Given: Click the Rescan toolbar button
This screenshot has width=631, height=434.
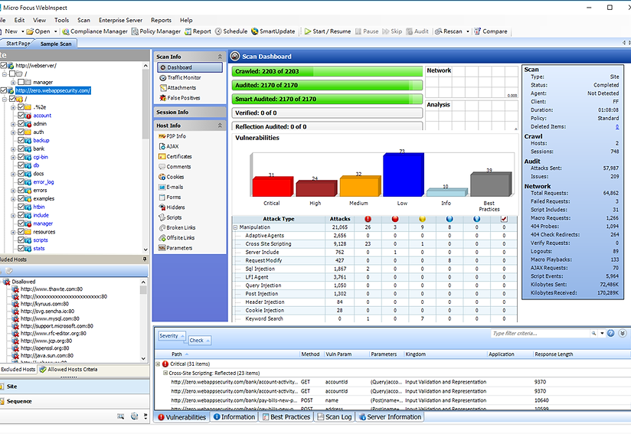Looking at the screenshot, I should tap(448, 31).
